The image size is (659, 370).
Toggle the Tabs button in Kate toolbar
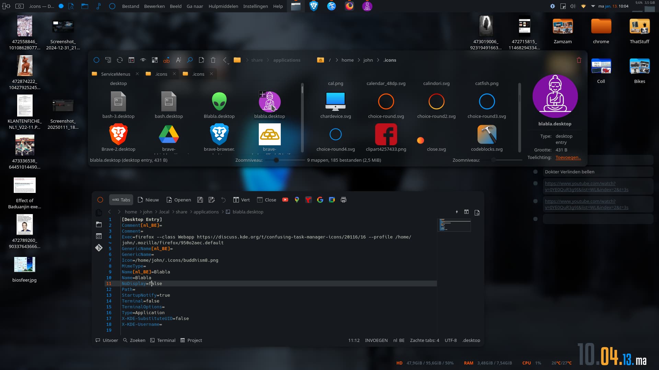tap(121, 200)
